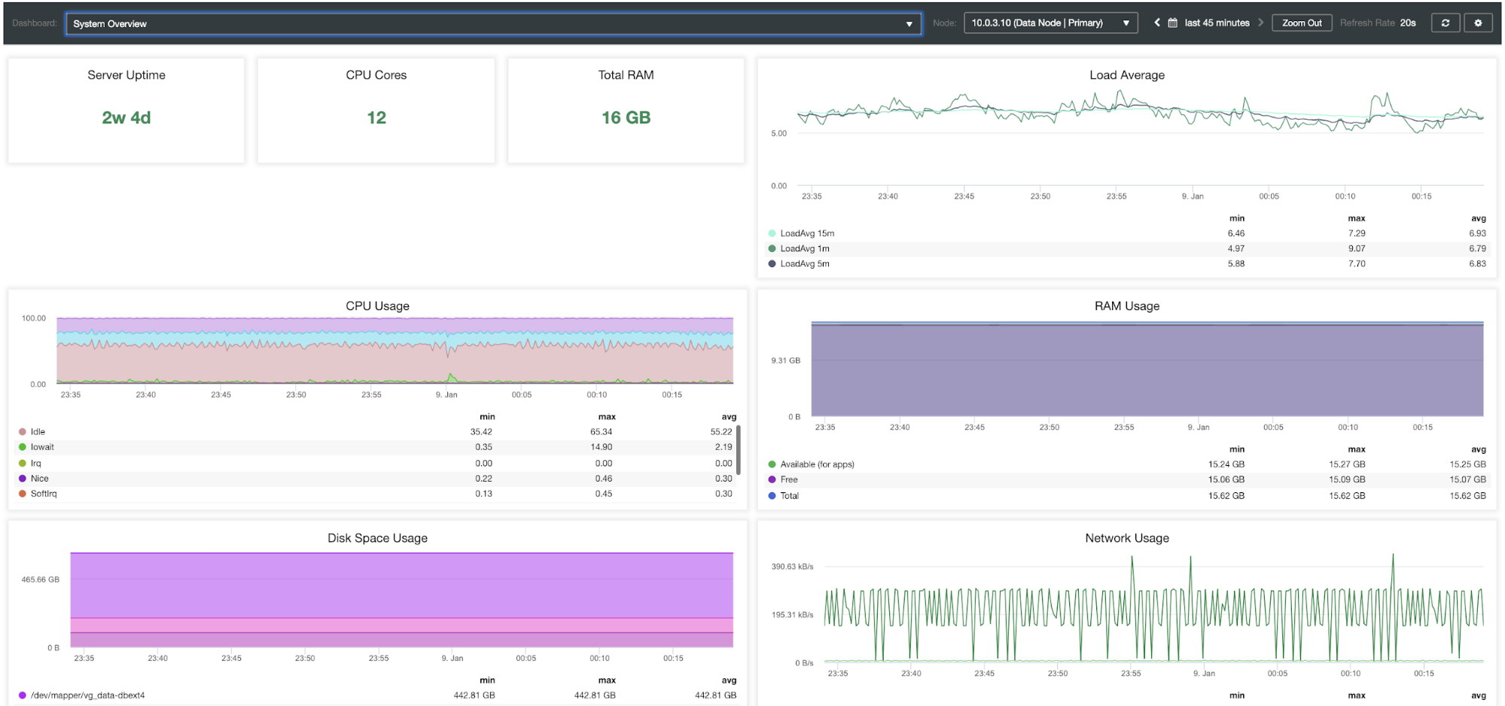This screenshot has height=706, width=1505.
Task: Click the Network Usage panel title
Action: (x=1127, y=538)
